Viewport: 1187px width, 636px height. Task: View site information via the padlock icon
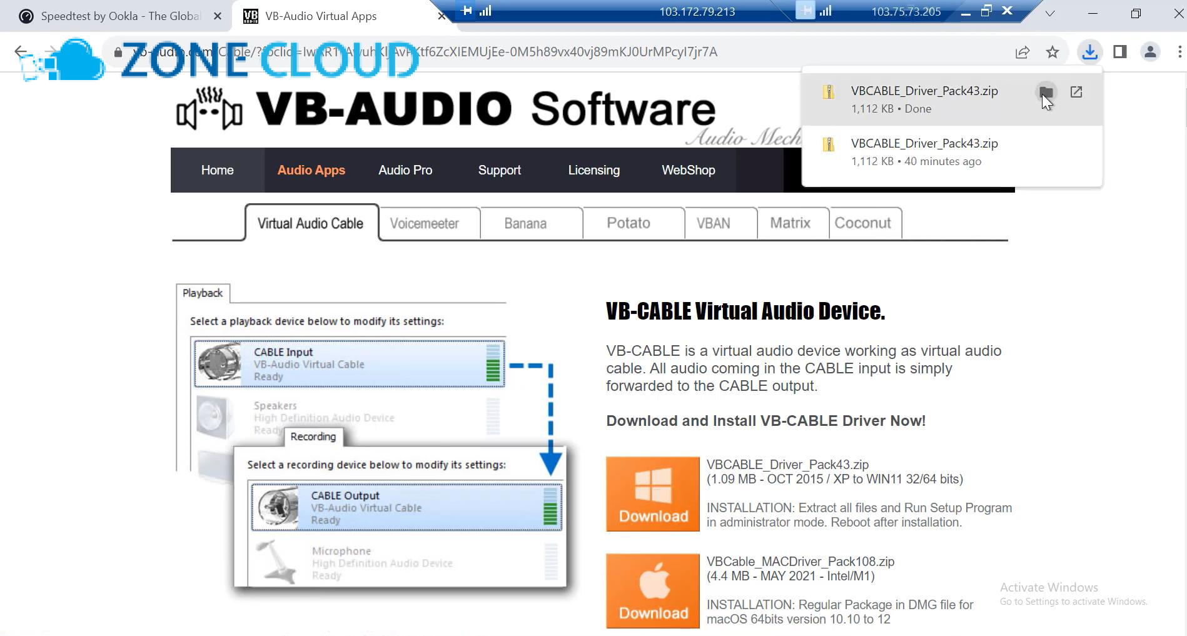[119, 52]
